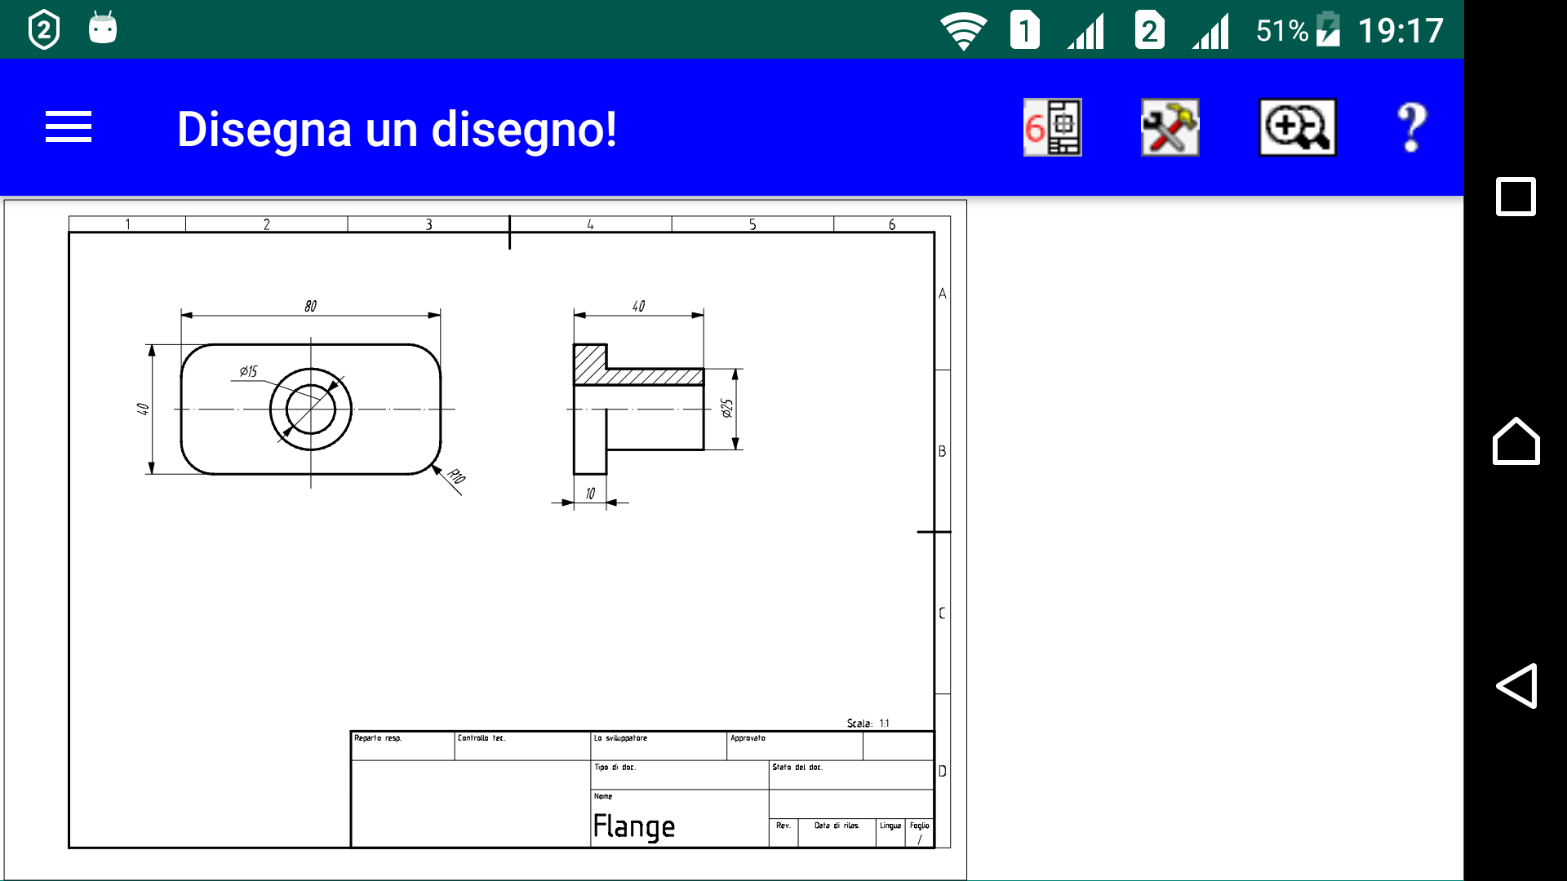
Task: Open the hammer and wrench tools icon
Action: [x=1170, y=127]
